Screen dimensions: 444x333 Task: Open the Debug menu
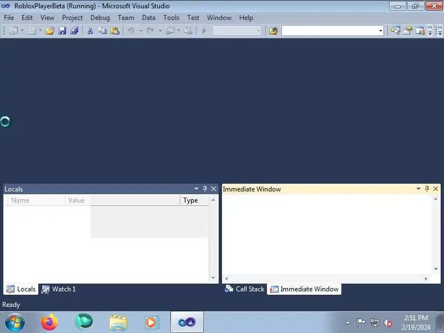pos(100,18)
